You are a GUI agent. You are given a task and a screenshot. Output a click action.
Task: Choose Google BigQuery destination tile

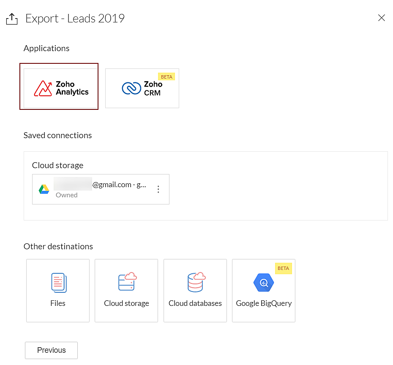click(264, 291)
